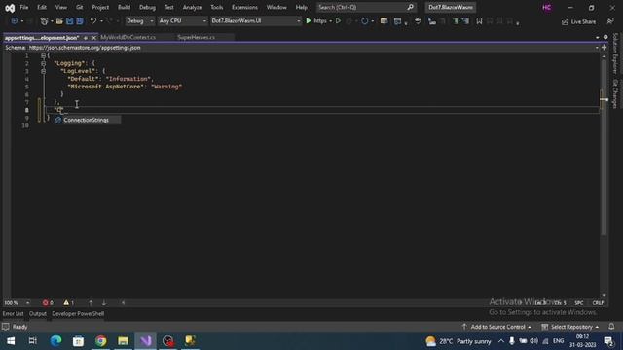The image size is (623, 350).
Task: Open the weather widget on taskbar
Action: pyautogui.click(x=458, y=341)
